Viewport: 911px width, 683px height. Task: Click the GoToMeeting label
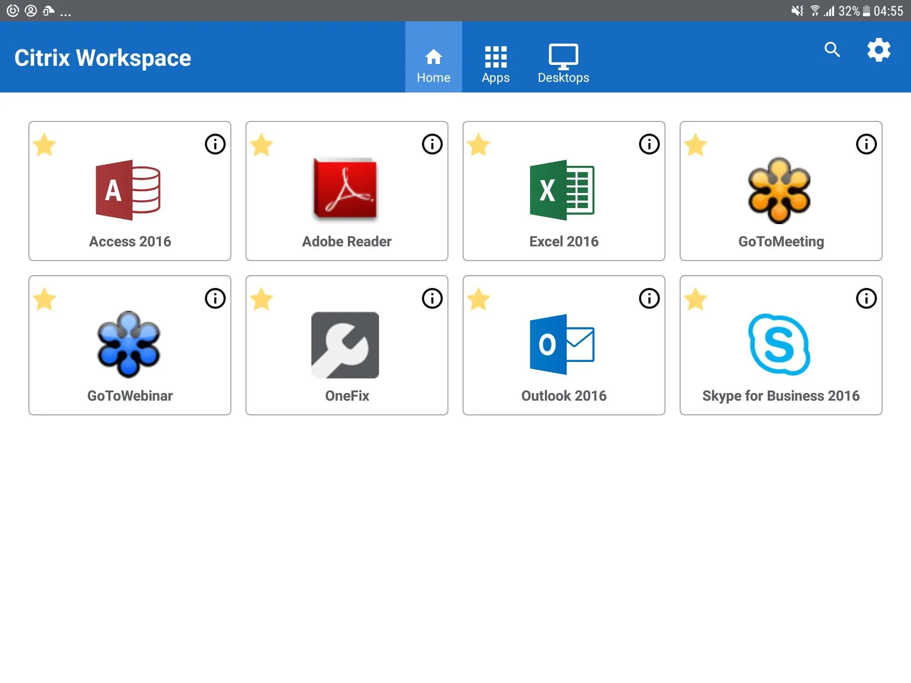click(781, 242)
